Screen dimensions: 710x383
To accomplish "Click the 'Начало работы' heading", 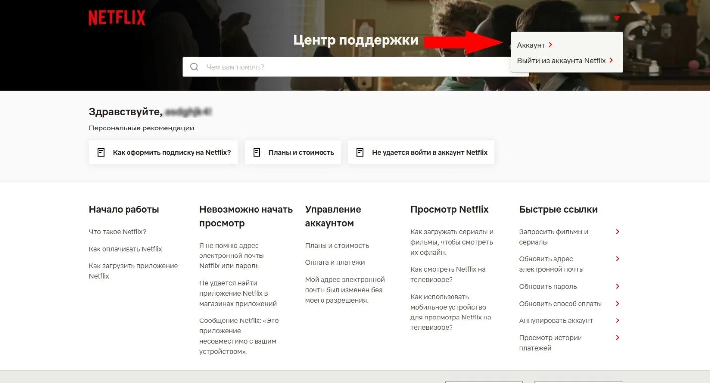I will coord(124,209).
